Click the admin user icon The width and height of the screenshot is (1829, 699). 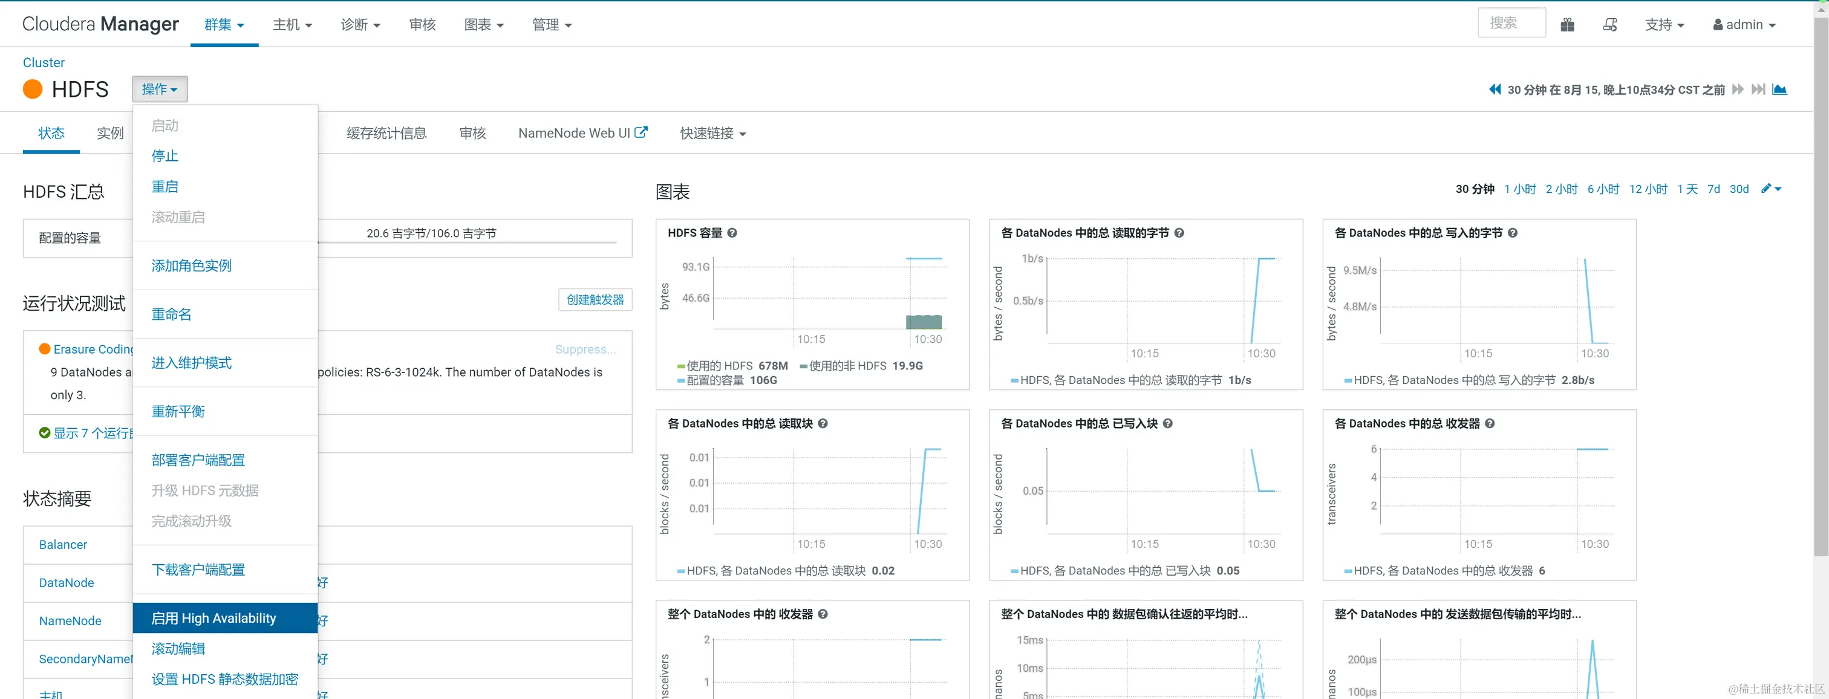click(x=1718, y=25)
